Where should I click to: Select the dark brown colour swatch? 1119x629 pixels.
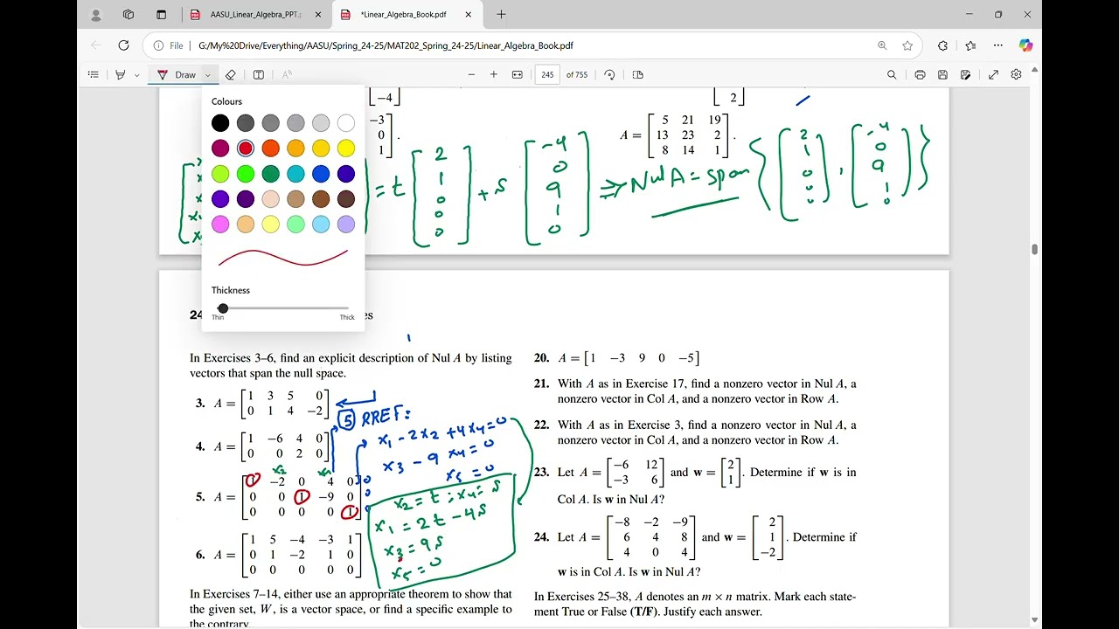(346, 199)
